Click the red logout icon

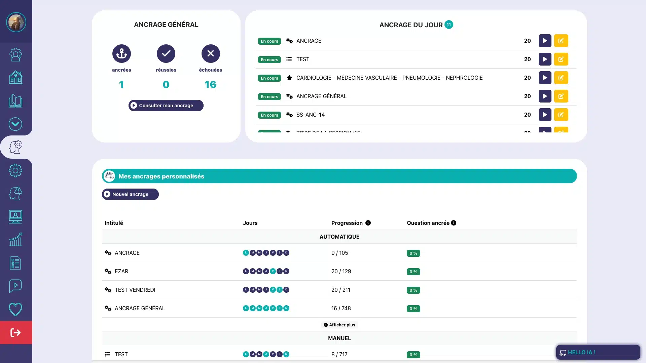click(x=16, y=332)
